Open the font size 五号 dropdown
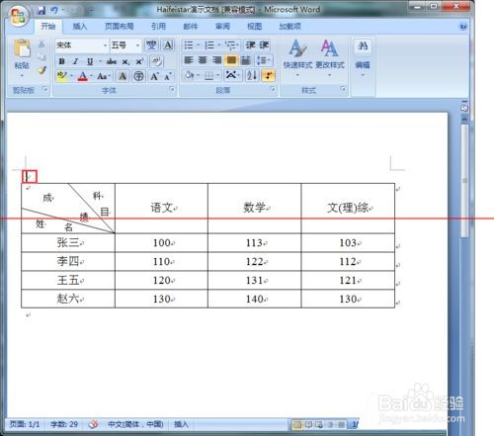 [137, 44]
